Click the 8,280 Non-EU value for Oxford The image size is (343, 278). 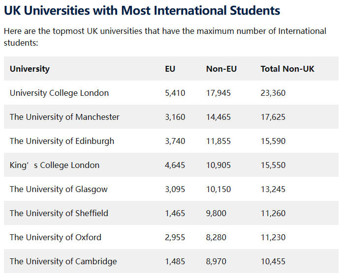click(x=216, y=237)
